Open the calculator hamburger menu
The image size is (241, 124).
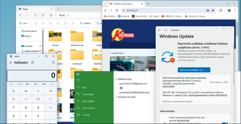click(x=11, y=63)
